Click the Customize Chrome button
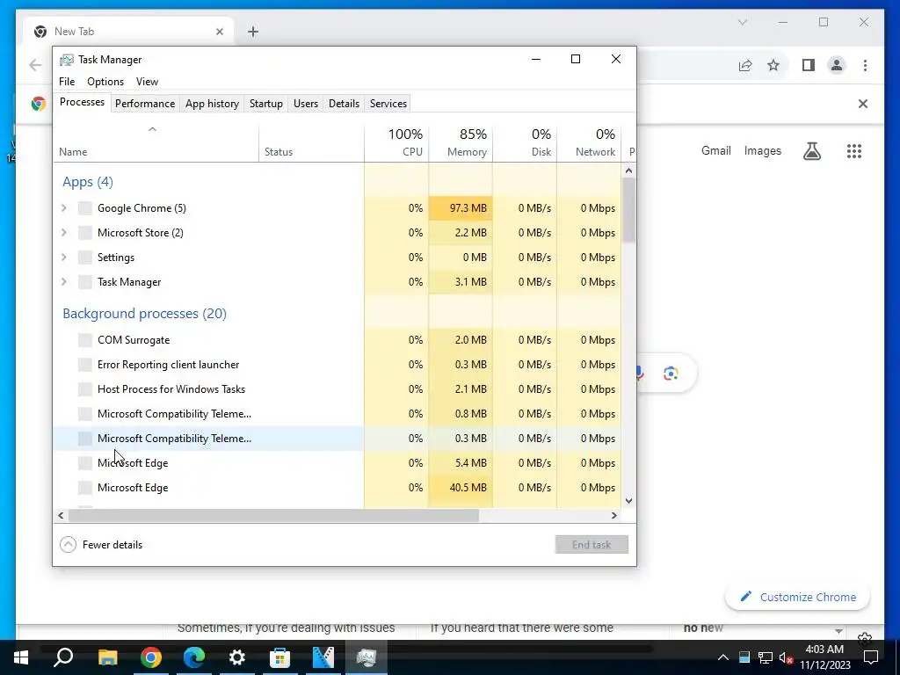Image resolution: width=900 pixels, height=675 pixels. pyautogui.click(x=798, y=597)
